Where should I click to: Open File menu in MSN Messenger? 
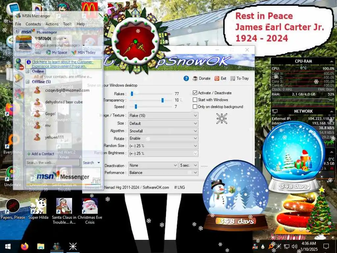pos(18,24)
